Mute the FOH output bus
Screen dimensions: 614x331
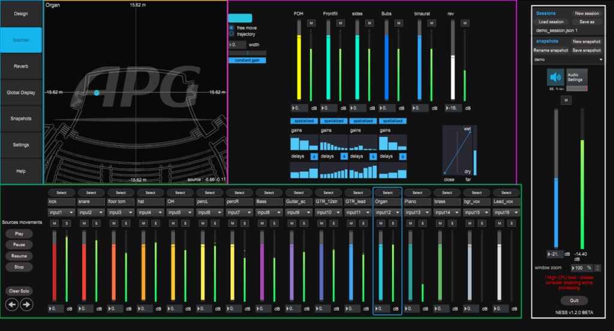(311, 23)
